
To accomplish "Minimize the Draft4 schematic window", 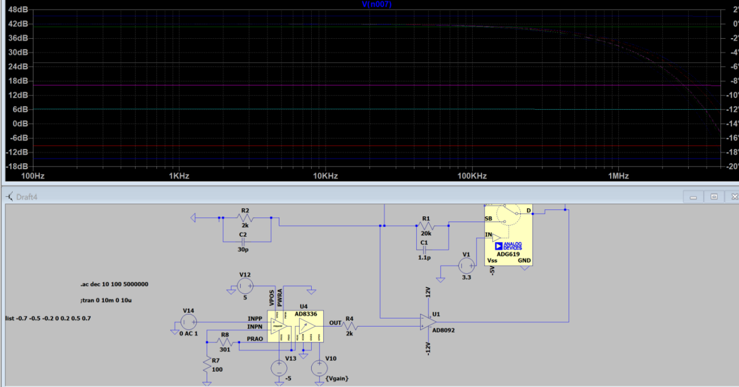I will pyautogui.click(x=693, y=197).
